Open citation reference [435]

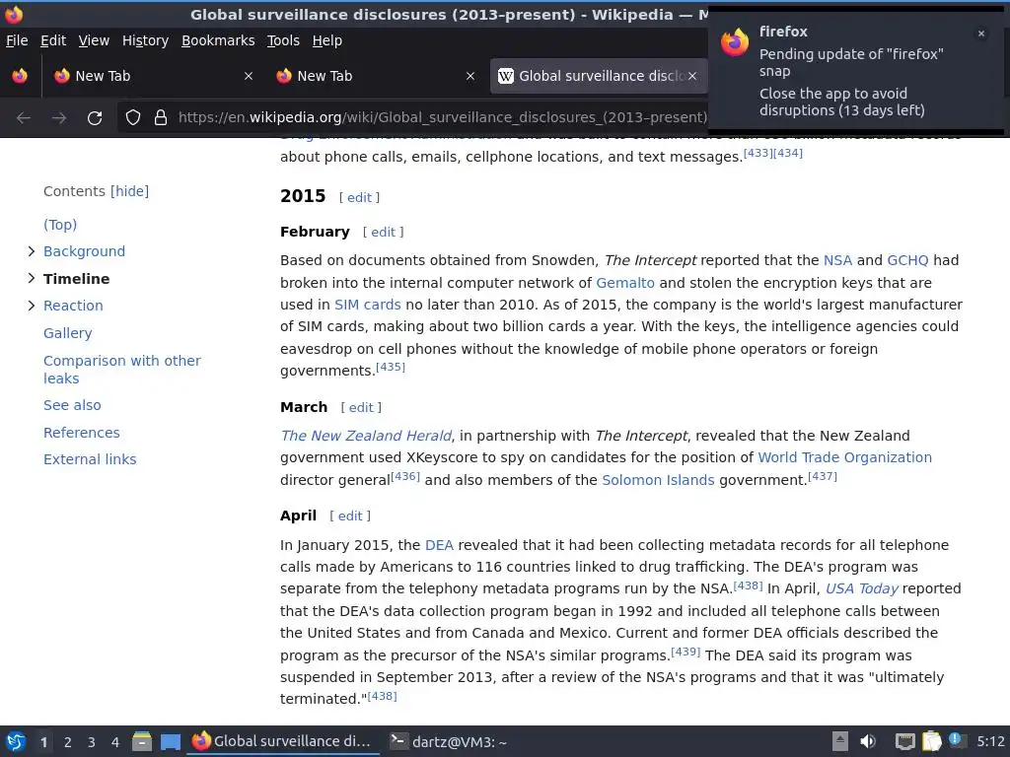point(391,367)
